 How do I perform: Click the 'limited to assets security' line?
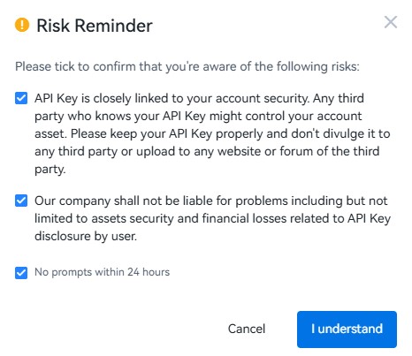212,218
